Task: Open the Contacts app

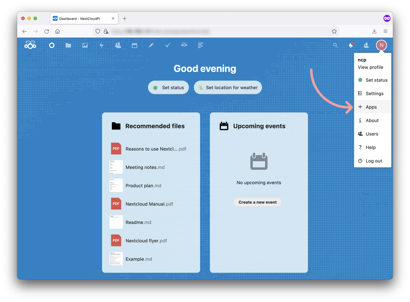Action: click(118, 45)
